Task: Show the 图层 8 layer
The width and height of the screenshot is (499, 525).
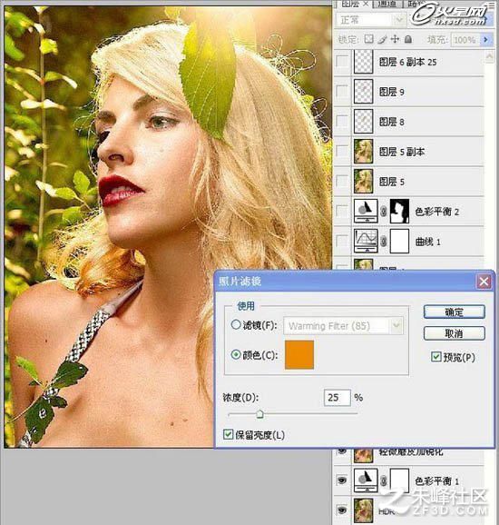Action: 342,121
